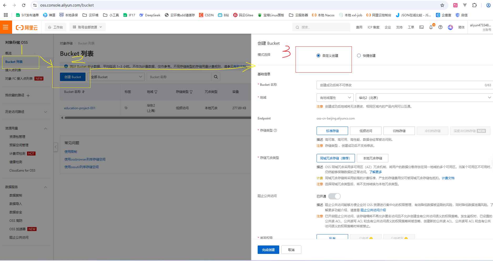This screenshot has height=261, width=493.
Task: Open ICP 备案 in top navigation
Action: (373, 27)
